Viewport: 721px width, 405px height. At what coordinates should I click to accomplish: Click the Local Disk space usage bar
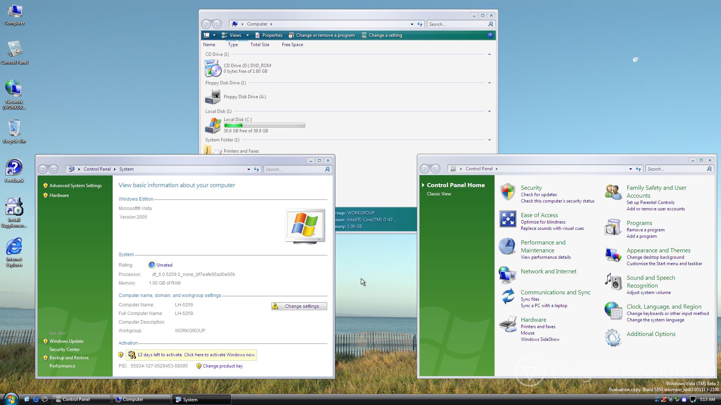click(264, 125)
